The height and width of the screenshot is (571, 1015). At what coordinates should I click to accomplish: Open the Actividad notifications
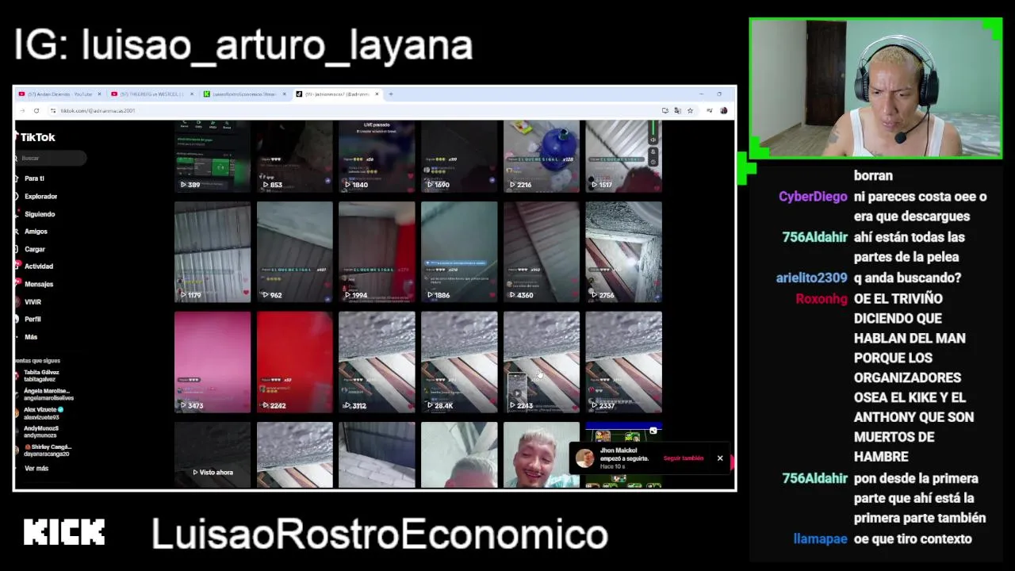tap(38, 266)
